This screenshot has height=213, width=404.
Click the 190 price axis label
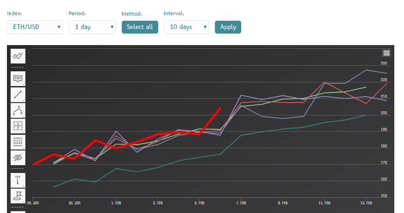click(x=384, y=129)
